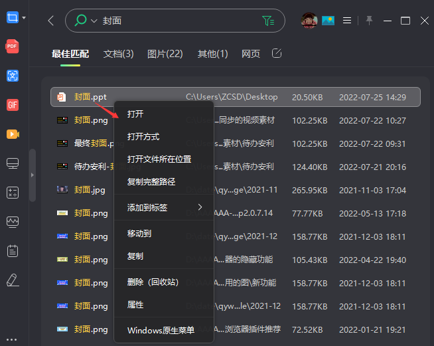The height and width of the screenshot is (346, 434).
Task: Select the pencil annotation tool
Action: (x=12, y=280)
